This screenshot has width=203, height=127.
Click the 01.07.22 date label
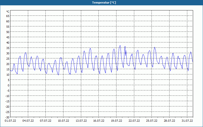click(10, 121)
